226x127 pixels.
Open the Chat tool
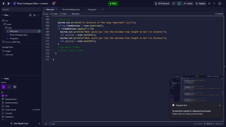click(7, 106)
